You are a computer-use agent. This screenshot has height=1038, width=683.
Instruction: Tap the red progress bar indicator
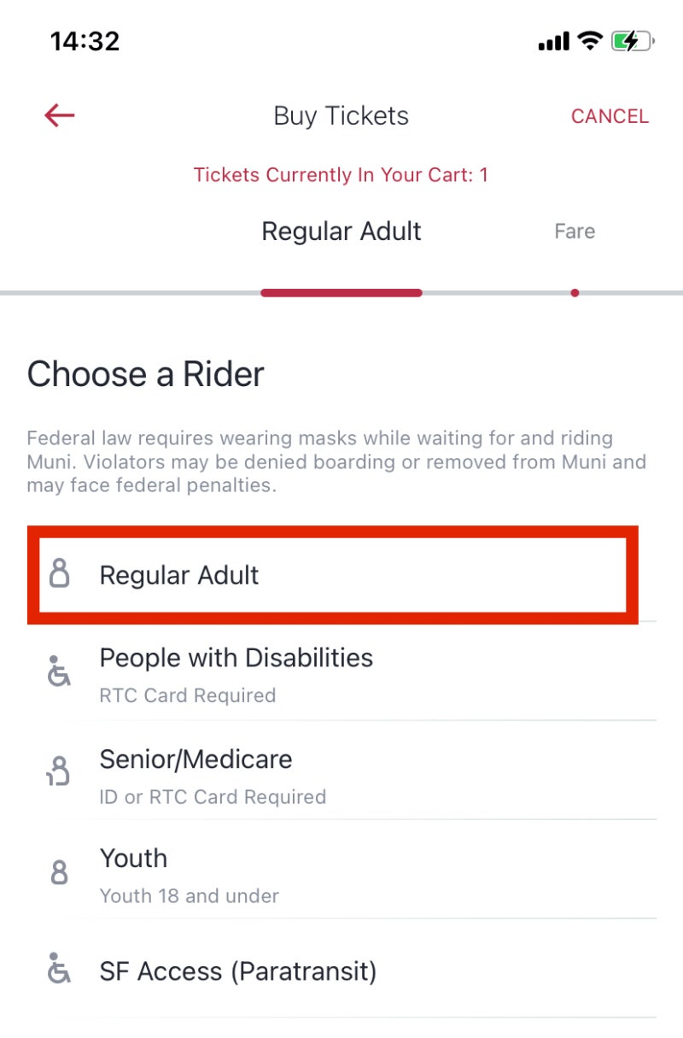pyautogui.click(x=341, y=293)
